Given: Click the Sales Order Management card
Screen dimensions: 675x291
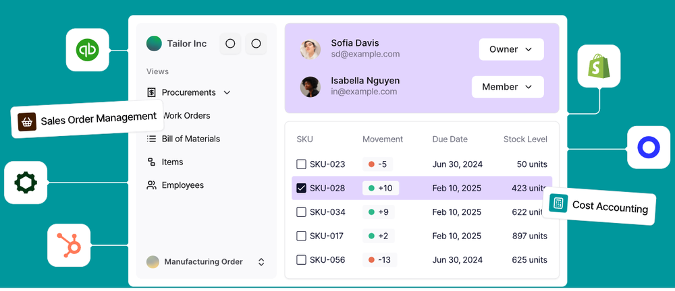Looking at the screenshot, I should [x=87, y=119].
